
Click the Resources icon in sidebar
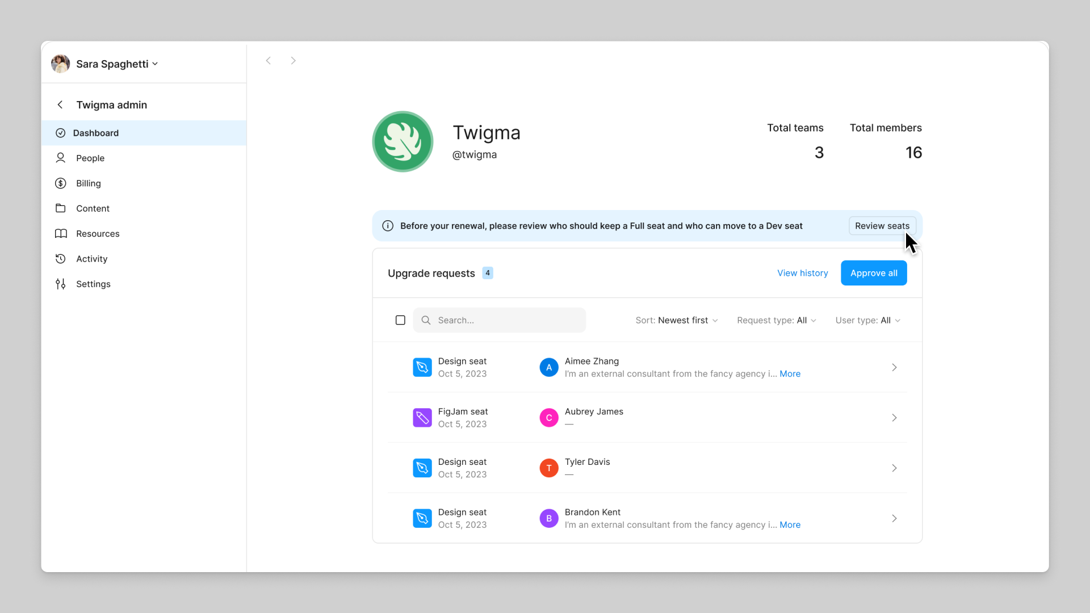coord(61,233)
